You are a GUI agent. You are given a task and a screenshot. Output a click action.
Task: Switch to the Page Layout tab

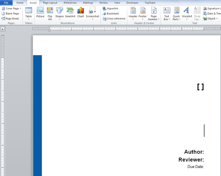(x=50, y=3)
